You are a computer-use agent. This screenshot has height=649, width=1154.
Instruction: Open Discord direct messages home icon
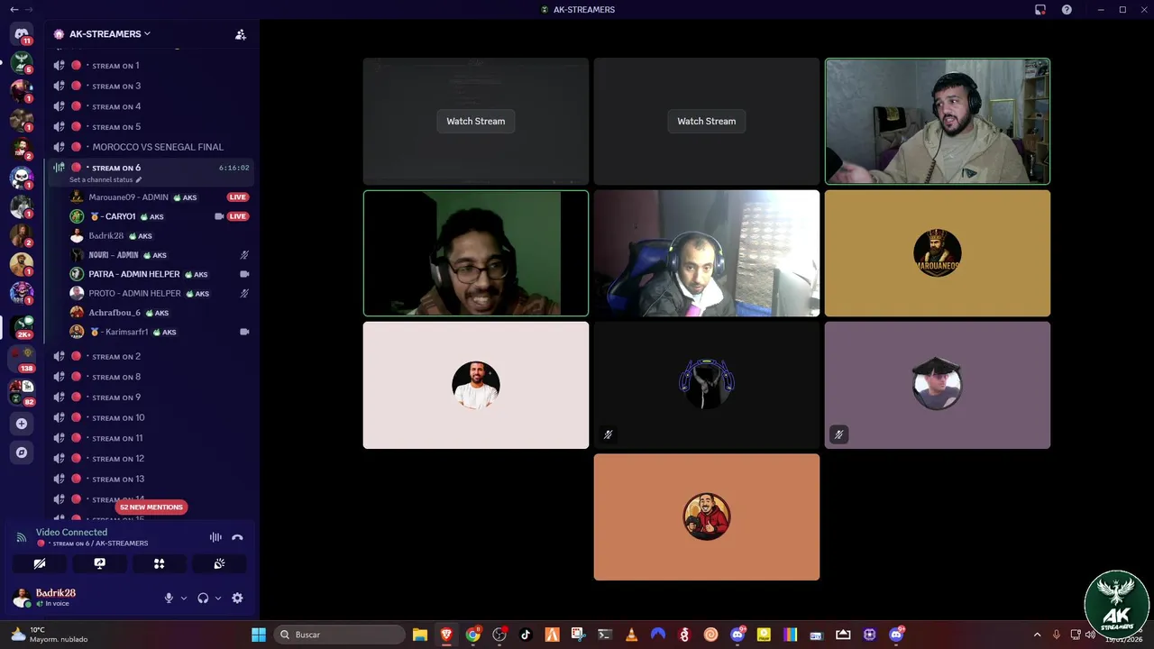pyautogui.click(x=22, y=34)
